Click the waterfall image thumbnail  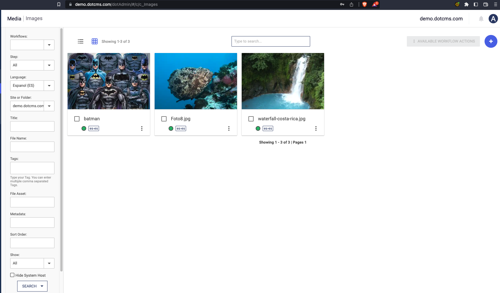coord(282,81)
